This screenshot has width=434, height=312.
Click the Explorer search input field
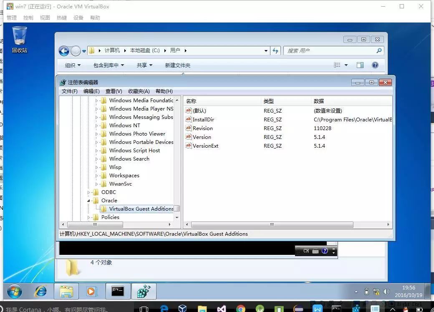click(x=330, y=51)
